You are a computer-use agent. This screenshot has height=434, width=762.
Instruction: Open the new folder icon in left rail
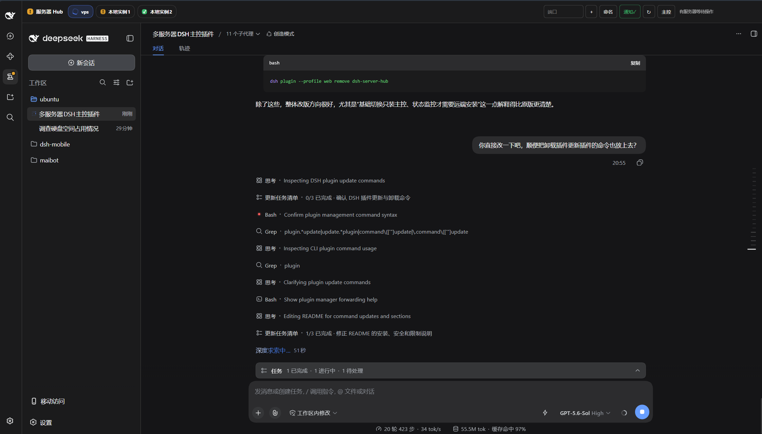(x=10, y=97)
